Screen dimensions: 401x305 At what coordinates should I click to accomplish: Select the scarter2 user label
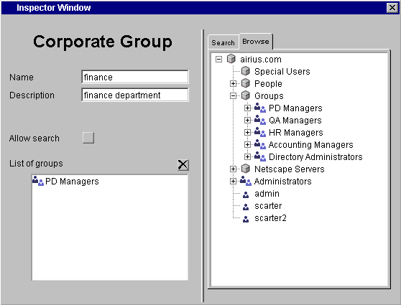click(270, 218)
